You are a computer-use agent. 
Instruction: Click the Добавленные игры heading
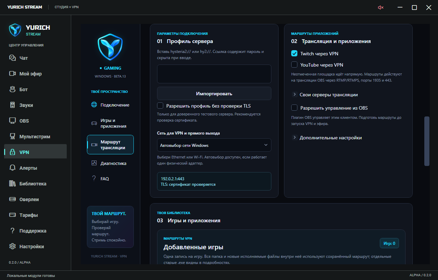pyautogui.click(x=193, y=247)
